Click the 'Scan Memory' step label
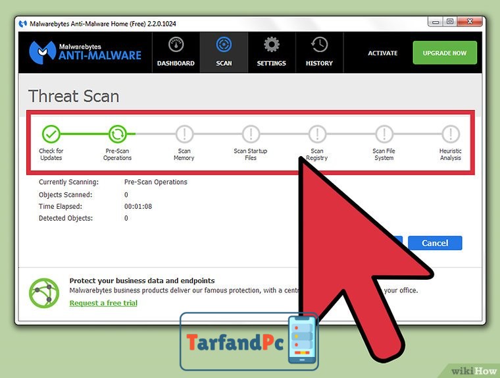 point(184,154)
